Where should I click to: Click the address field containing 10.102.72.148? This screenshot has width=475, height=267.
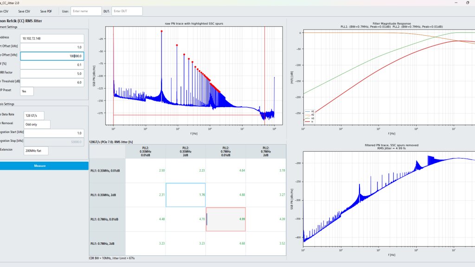click(52, 38)
